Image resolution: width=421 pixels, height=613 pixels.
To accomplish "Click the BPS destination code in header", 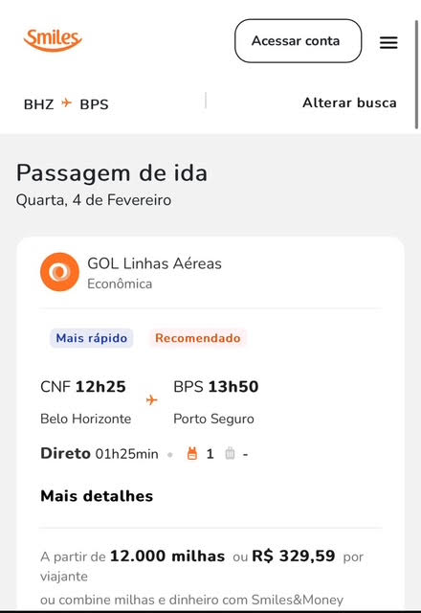I will pos(94,104).
